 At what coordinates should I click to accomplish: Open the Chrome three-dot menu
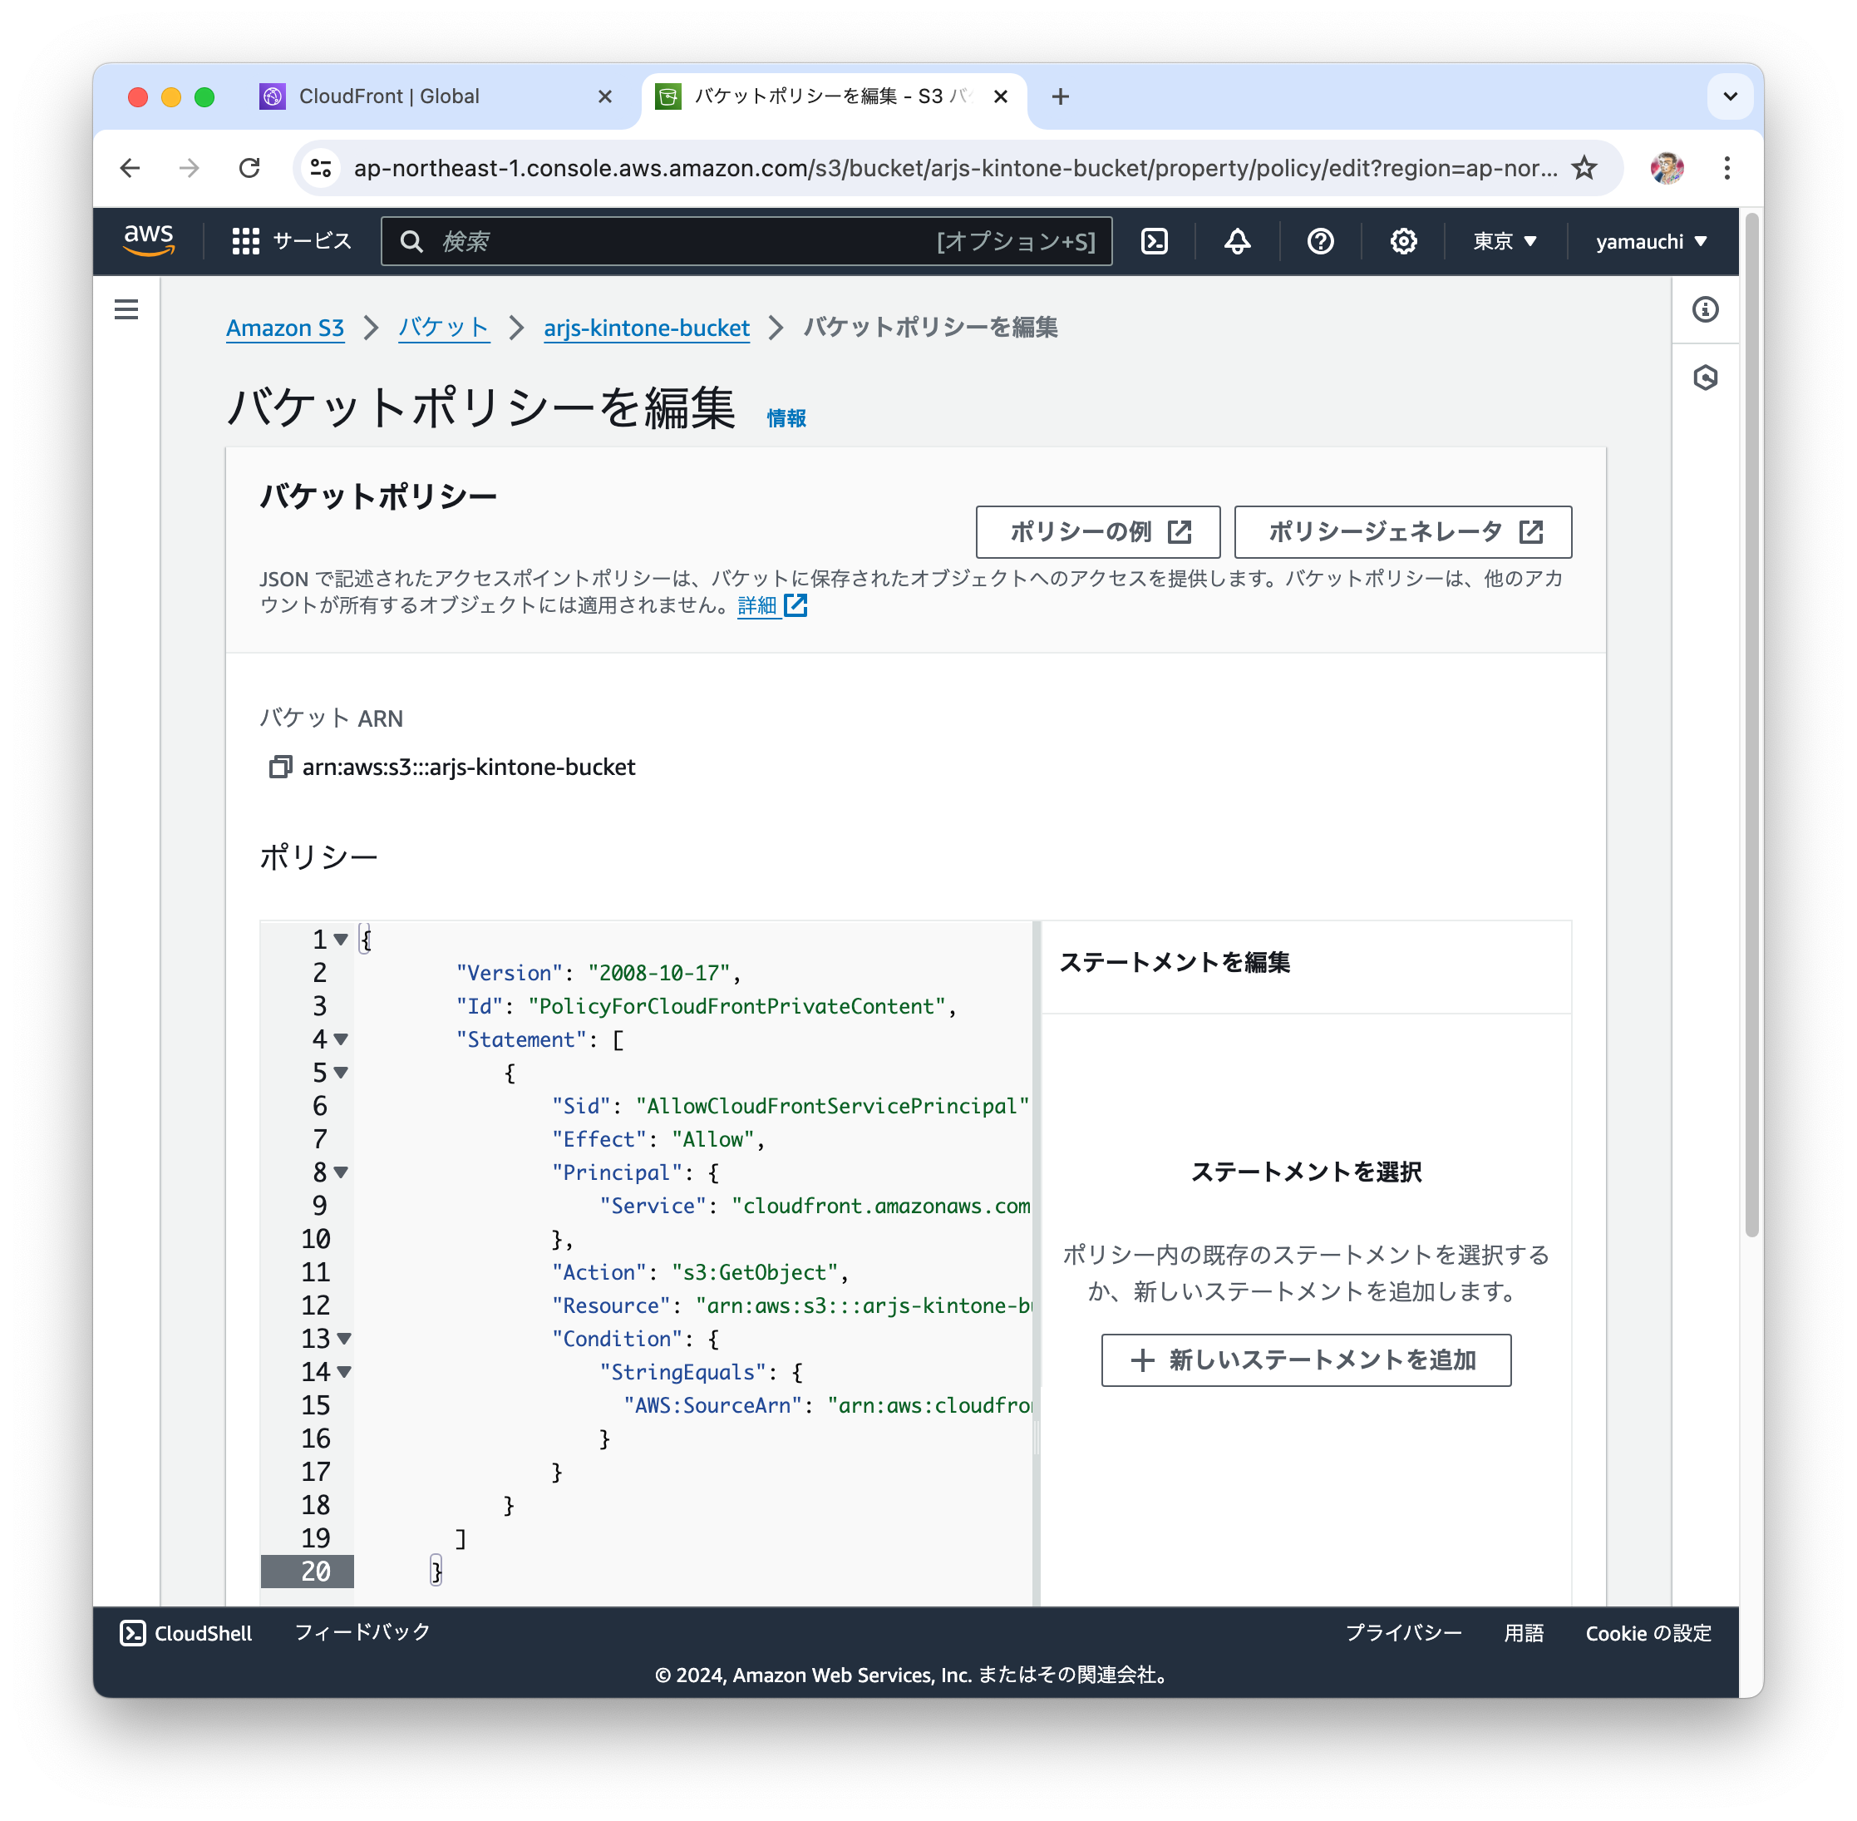tap(1726, 168)
